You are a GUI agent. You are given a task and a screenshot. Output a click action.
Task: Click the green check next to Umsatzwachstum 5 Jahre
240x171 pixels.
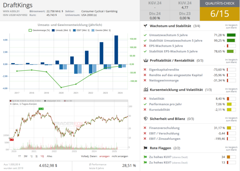[x=145, y=35]
